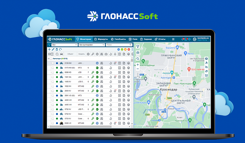Switch to the Мониторинг tab
This screenshot has width=245, height=143.
tap(84, 39)
